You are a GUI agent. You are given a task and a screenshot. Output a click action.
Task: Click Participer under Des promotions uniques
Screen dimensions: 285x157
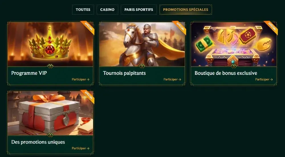tap(81, 148)
